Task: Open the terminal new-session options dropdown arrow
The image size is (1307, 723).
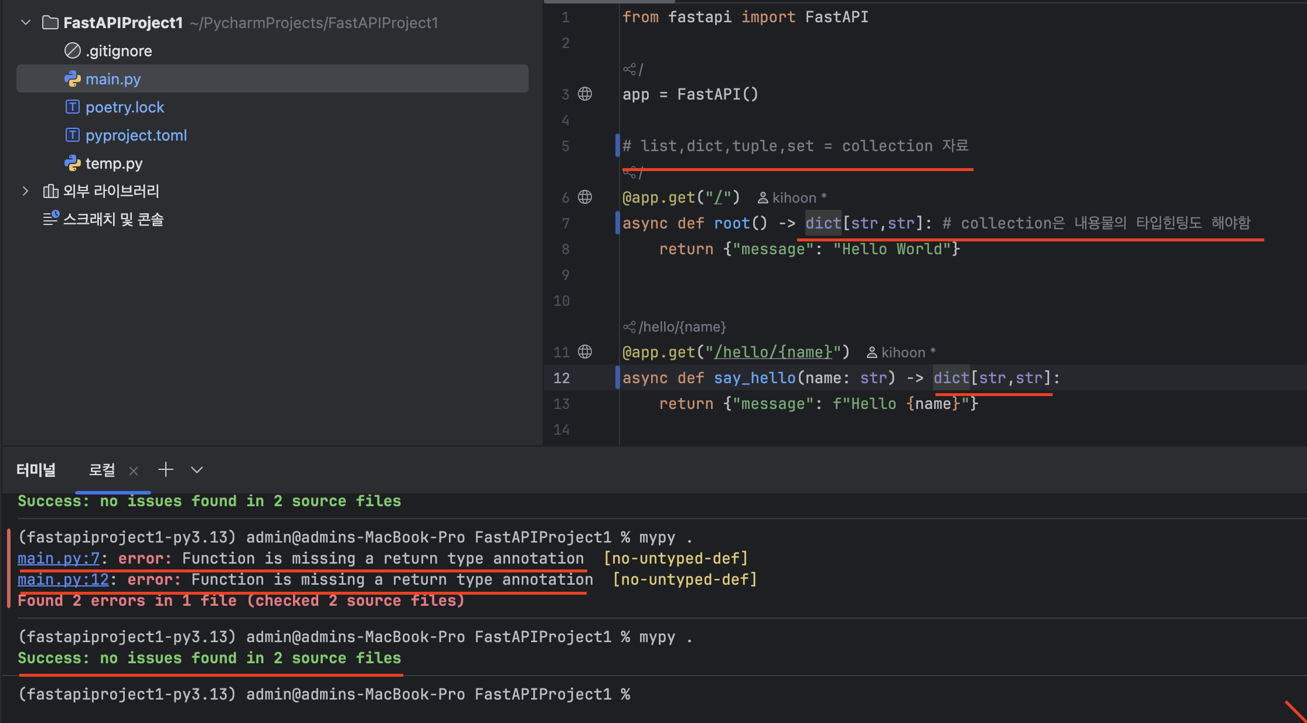Action: (x=197, y=470)
